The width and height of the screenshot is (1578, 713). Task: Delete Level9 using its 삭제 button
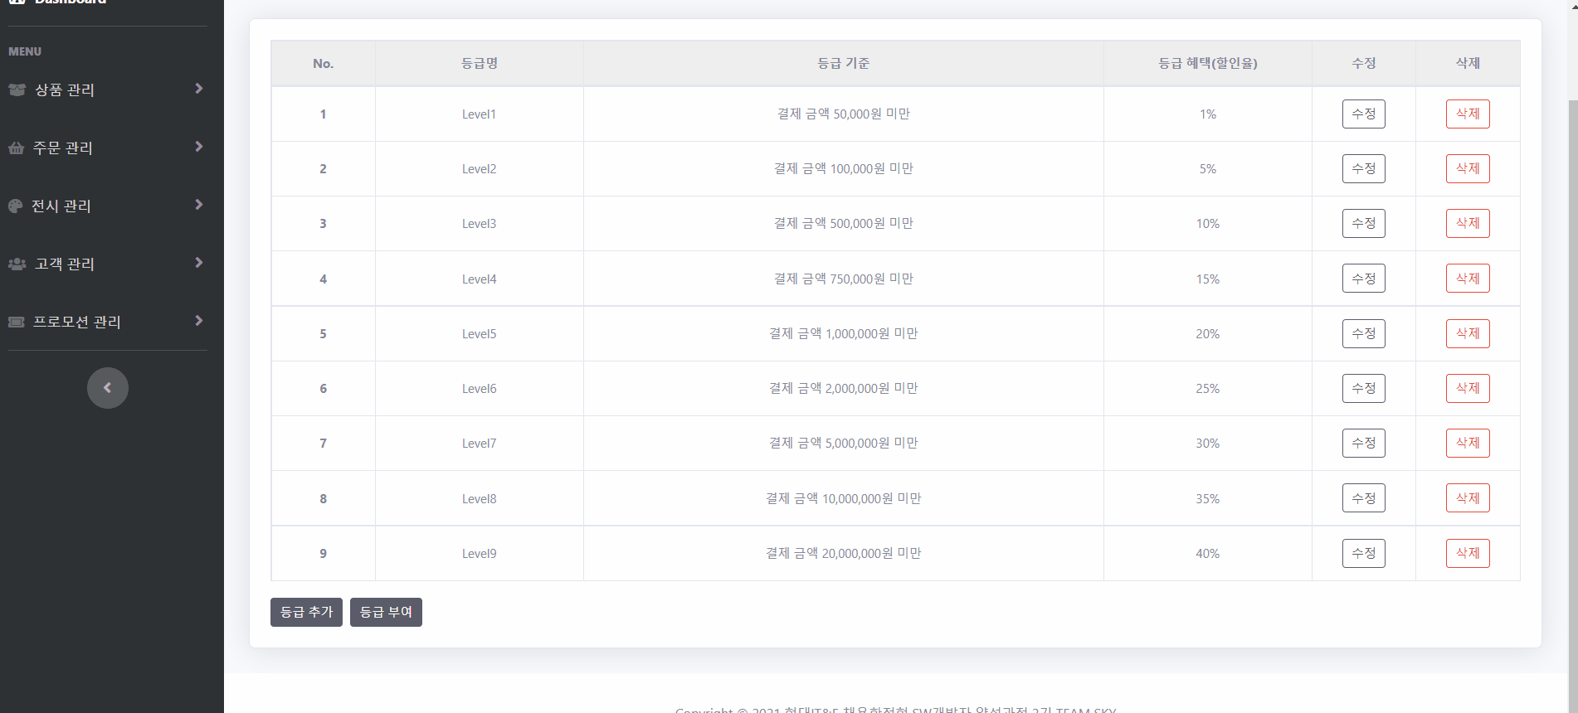pyautogui.click(x=1468, y=553)
